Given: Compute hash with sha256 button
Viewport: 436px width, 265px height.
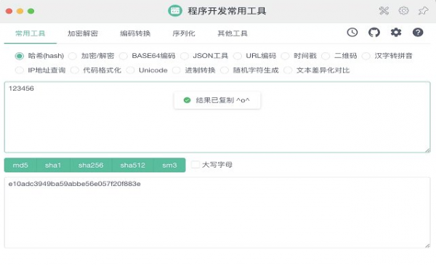Looking at the screenshot, I should click(x=91, y=166).
